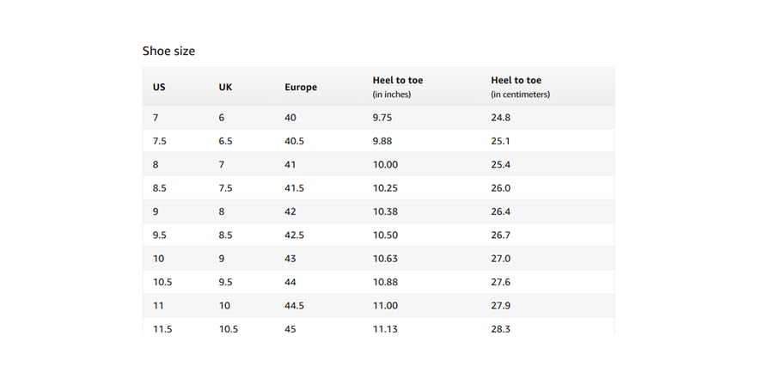Select the Europe size 42.5 cell

coord(294,235)
